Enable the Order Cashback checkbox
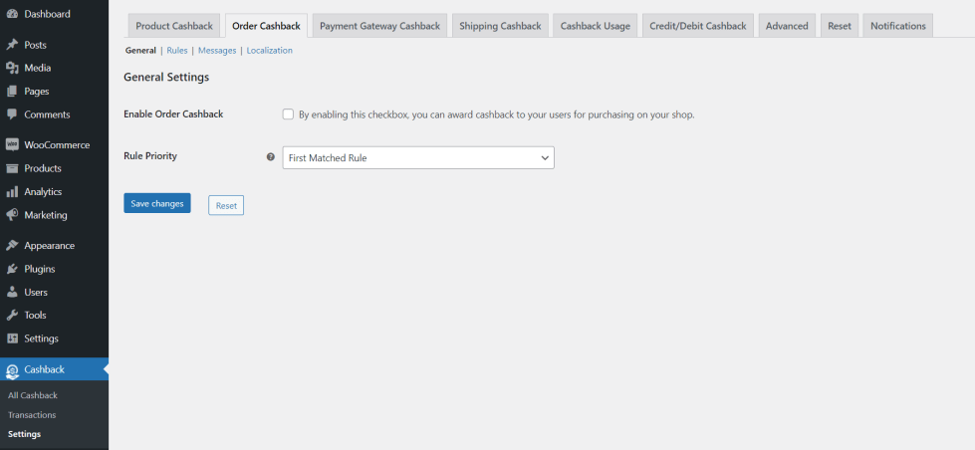 pyautogui.click(x=288, y=114)
